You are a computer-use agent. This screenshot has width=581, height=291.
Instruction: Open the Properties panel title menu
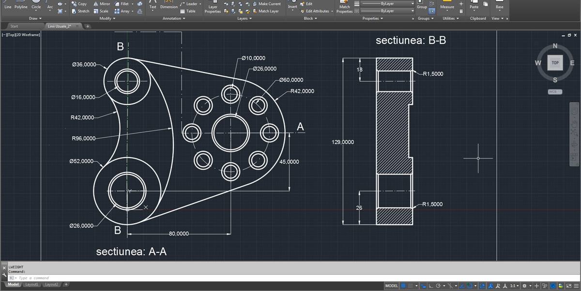[372, 18]
